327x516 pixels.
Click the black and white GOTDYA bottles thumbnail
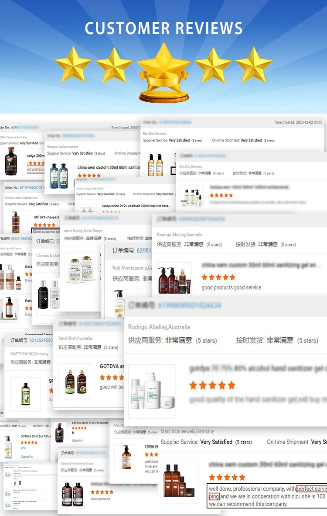point(49,295)
